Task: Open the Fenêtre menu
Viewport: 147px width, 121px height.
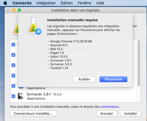Action: click(85, 3)
